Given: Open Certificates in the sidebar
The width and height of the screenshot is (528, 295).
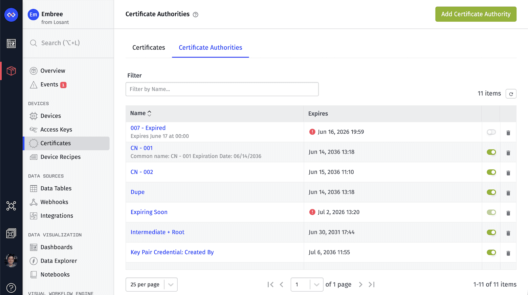Looking at the screenshot, I should [x=66, y=143].
